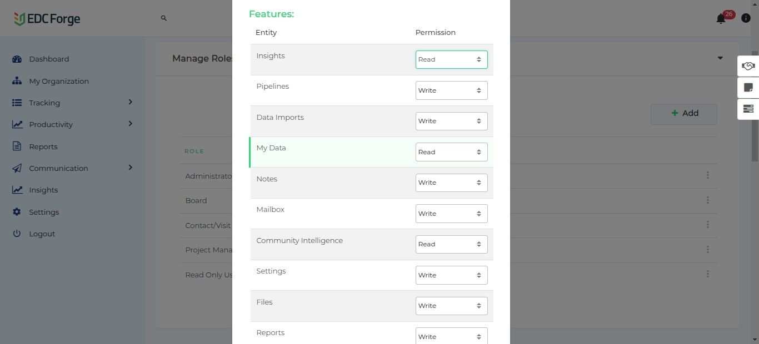Click Logout in the sidebar
This screenshot has height=344, width=759.
(42, 234)
